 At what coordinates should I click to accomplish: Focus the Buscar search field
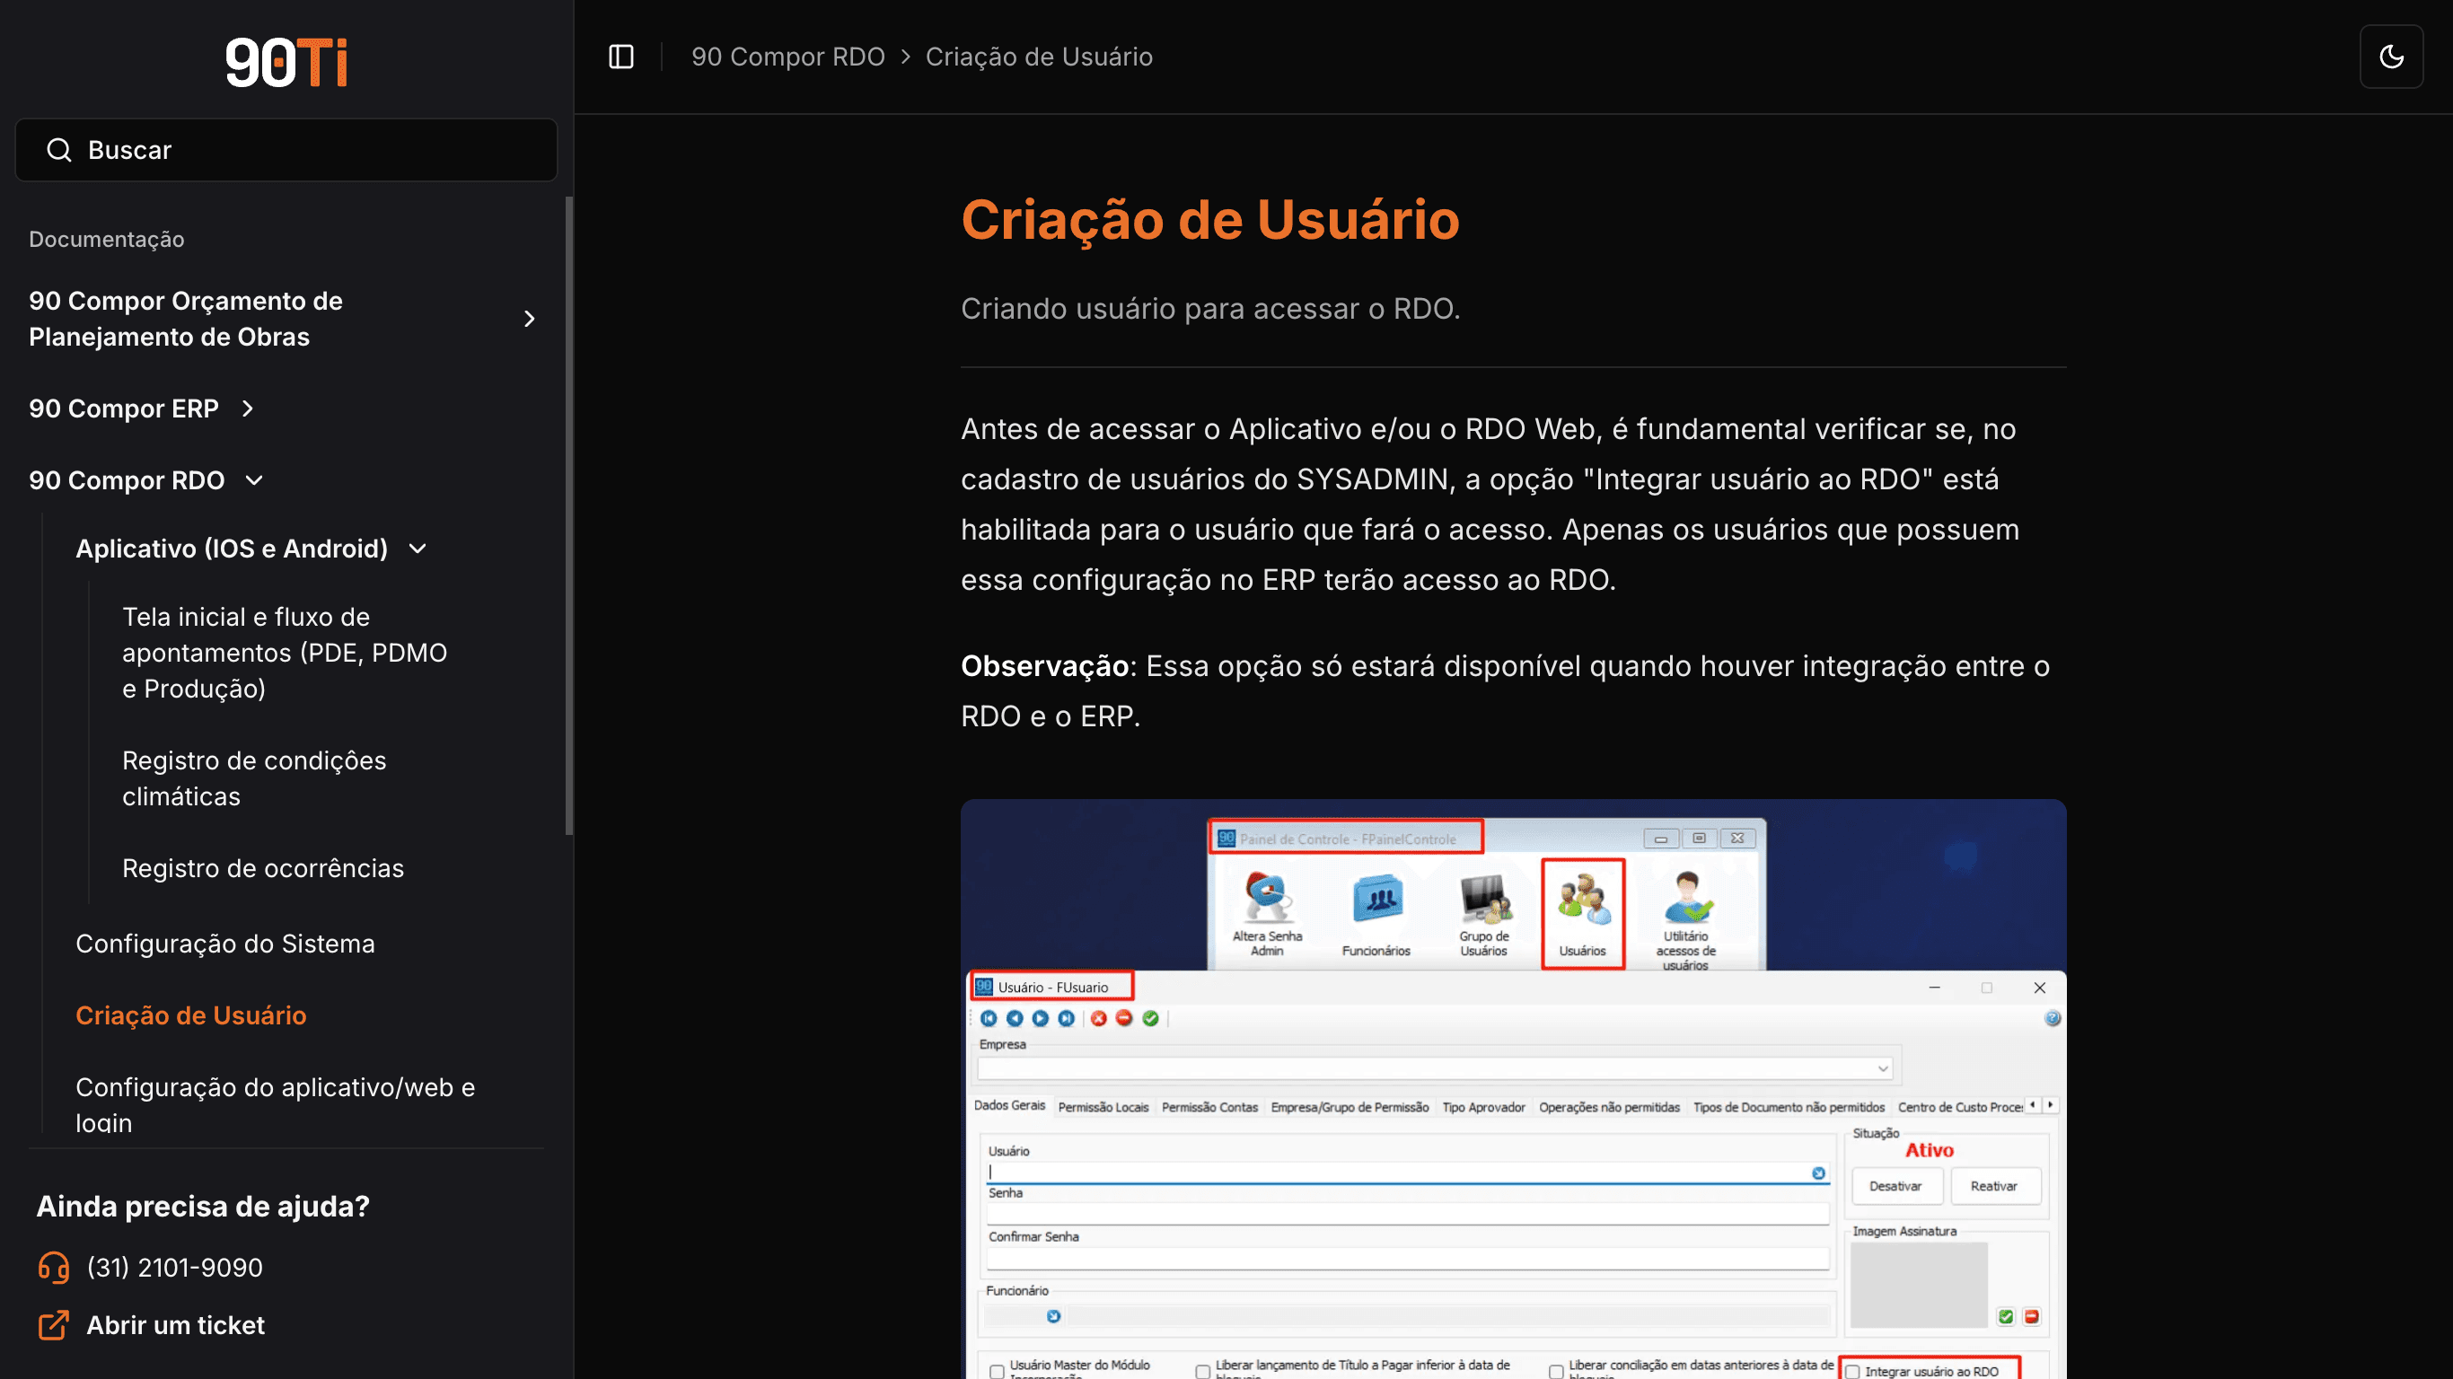tap(286, 150)
